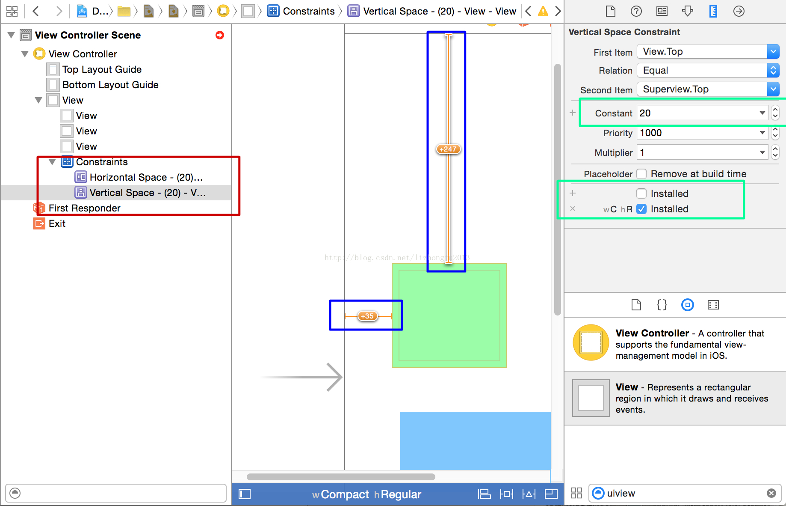Open the Quick Help inspector
786x506 pixels.
point(636,11)
